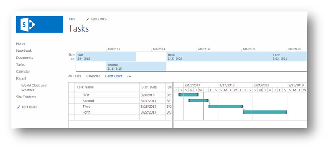
Task: Open World Clock and Weather recent item
Action: [34, 88]
